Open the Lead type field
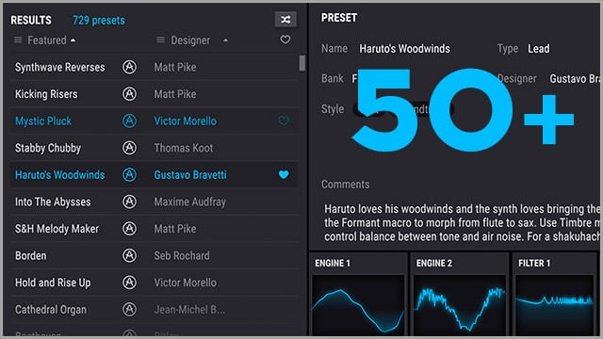Screen dimensions: 603x339 tap(538, 49)
